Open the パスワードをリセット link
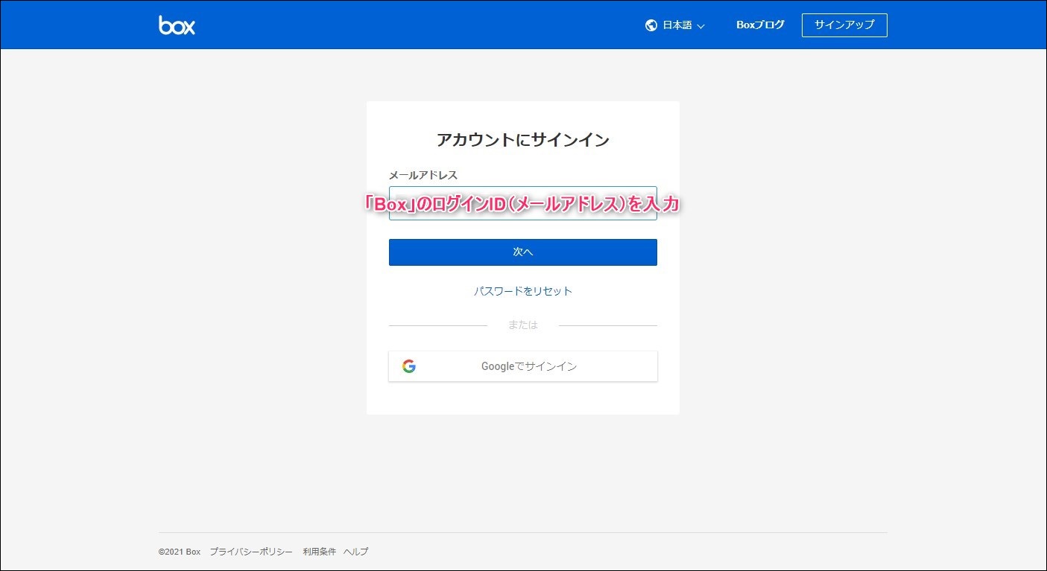The height and width of the screenshot is (571, 1047). coord(522,291)
